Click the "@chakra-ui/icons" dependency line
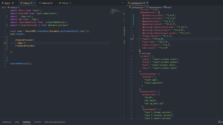The height and width of the screenshot is (125, 223). tap(159, 15)
